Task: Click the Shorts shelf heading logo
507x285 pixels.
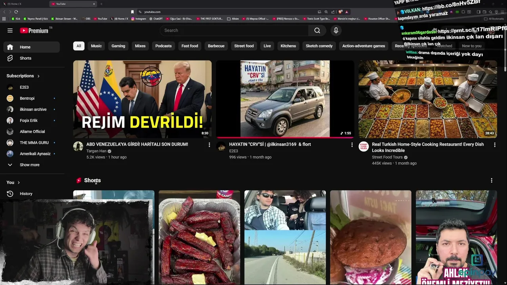Action: (x=79, y=180)
